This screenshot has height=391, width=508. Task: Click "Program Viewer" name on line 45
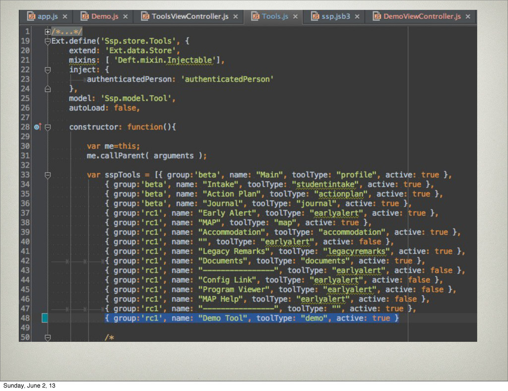point(234,290)
